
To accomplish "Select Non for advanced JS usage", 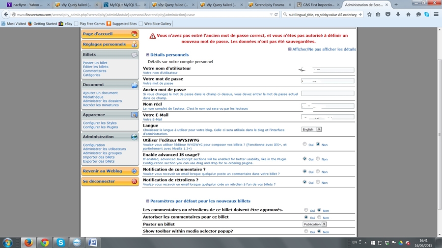I will [318, 159].
